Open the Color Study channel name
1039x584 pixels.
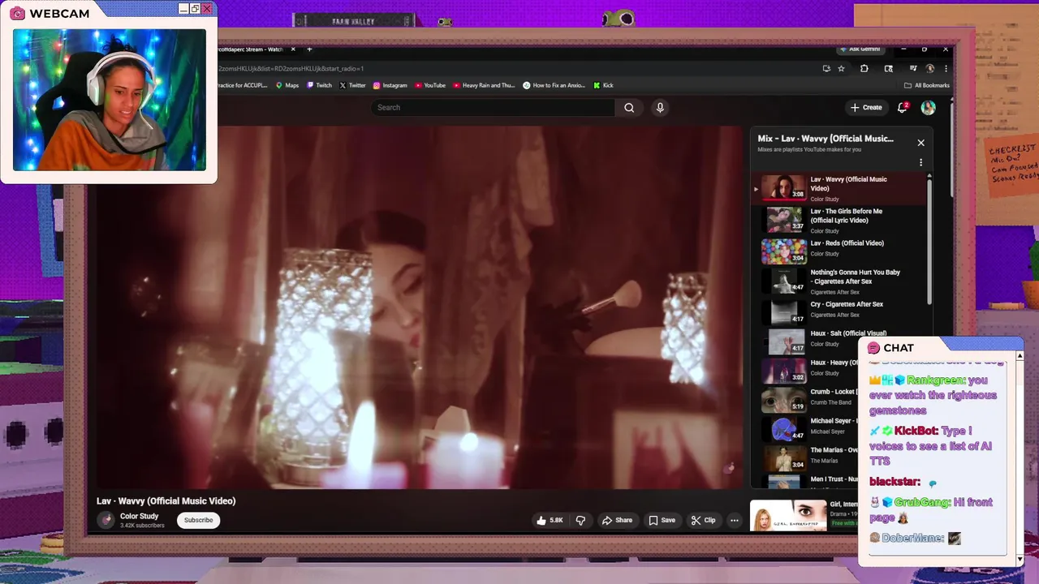click(x=139, y=517)
